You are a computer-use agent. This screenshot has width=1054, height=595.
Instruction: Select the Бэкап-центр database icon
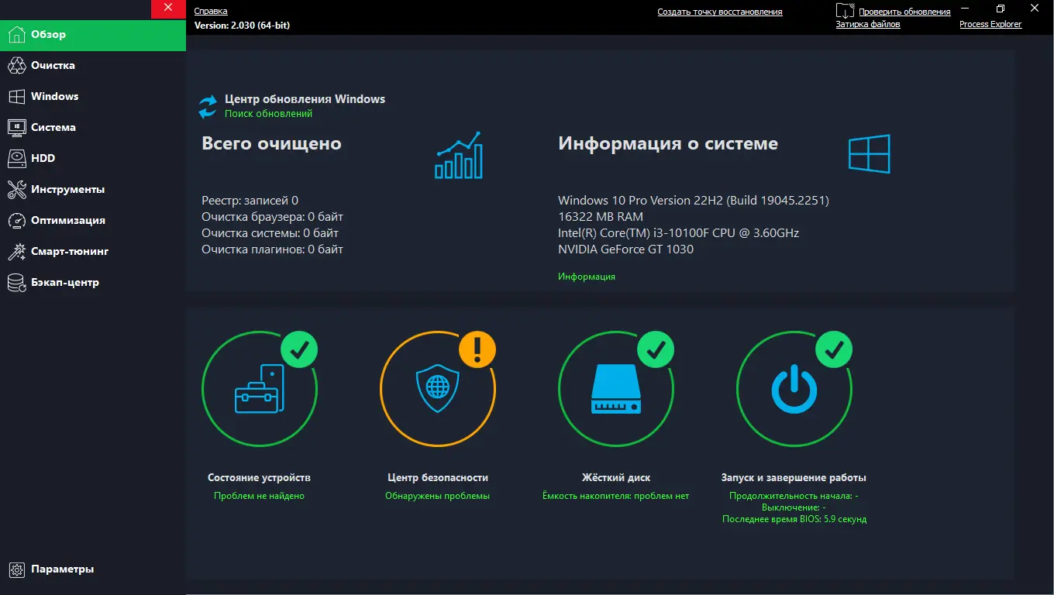point(16,283)
